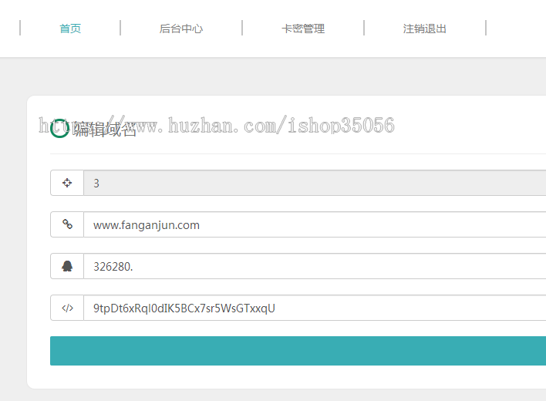The height and width of the screenshot is (401, 546).
Task: Focus the disabled ID field showing 3
Action: coord(315,183)
